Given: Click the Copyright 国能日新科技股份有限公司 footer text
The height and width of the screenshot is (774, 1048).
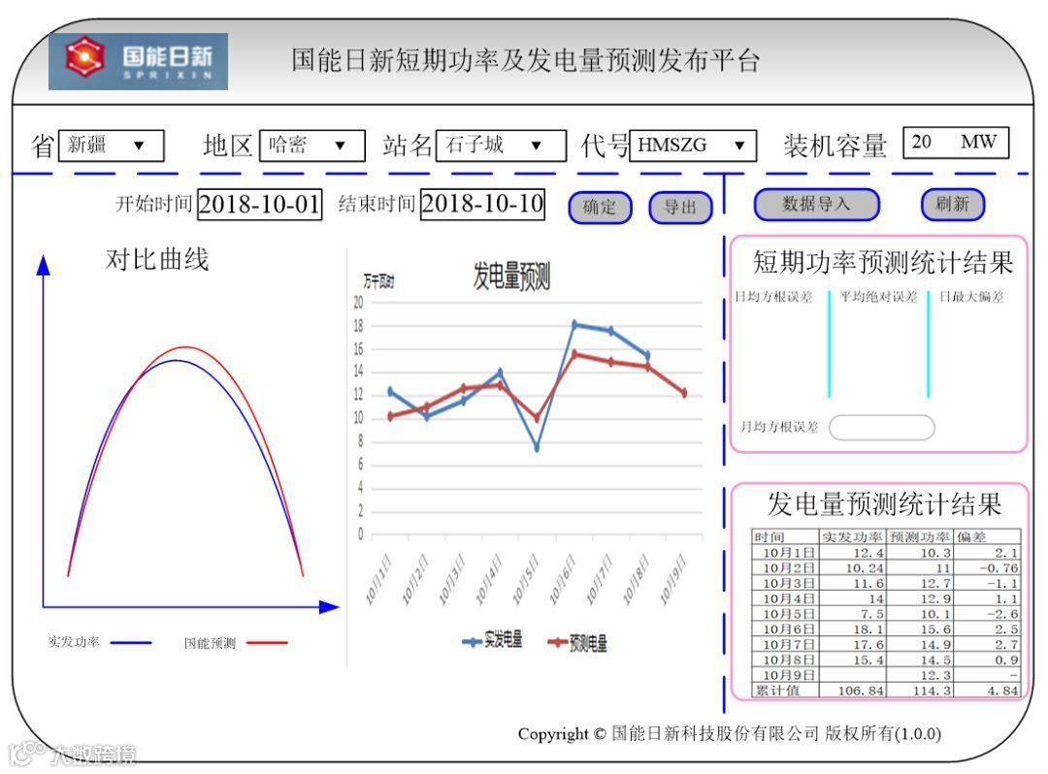Looking at the screenshot, I should pyautogui.click(x=729, y=734).
